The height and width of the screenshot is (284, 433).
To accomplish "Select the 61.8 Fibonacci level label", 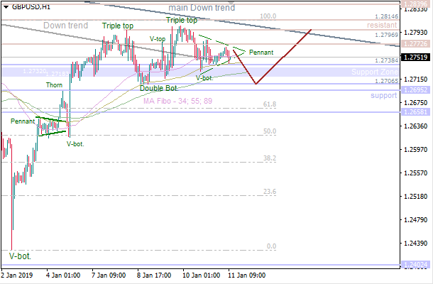I will pos(269,104).
